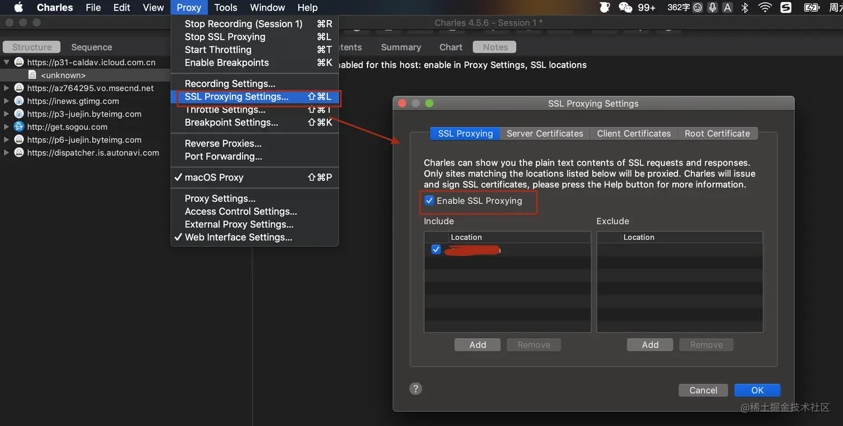Choose Start Throttling menu item

click(254, 50)
